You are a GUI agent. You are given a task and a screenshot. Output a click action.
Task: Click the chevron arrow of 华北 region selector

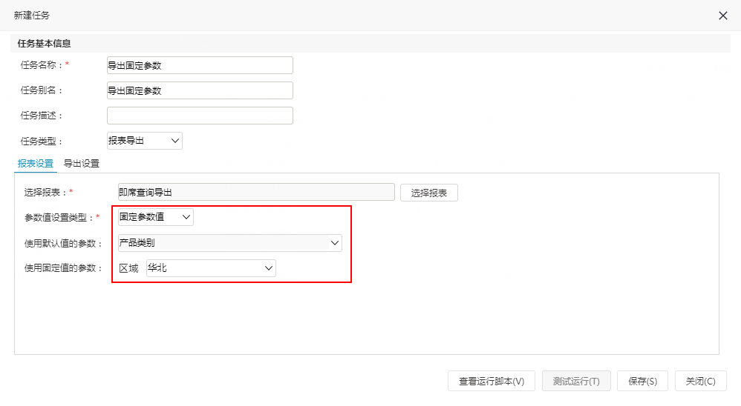tap(269, 268)
